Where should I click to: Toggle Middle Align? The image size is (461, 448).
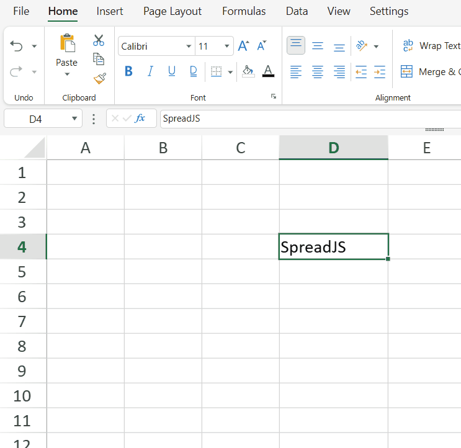(318, 46)
